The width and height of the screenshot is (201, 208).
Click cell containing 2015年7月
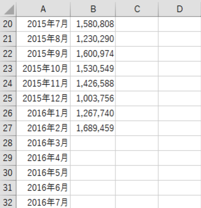point(43,24)
